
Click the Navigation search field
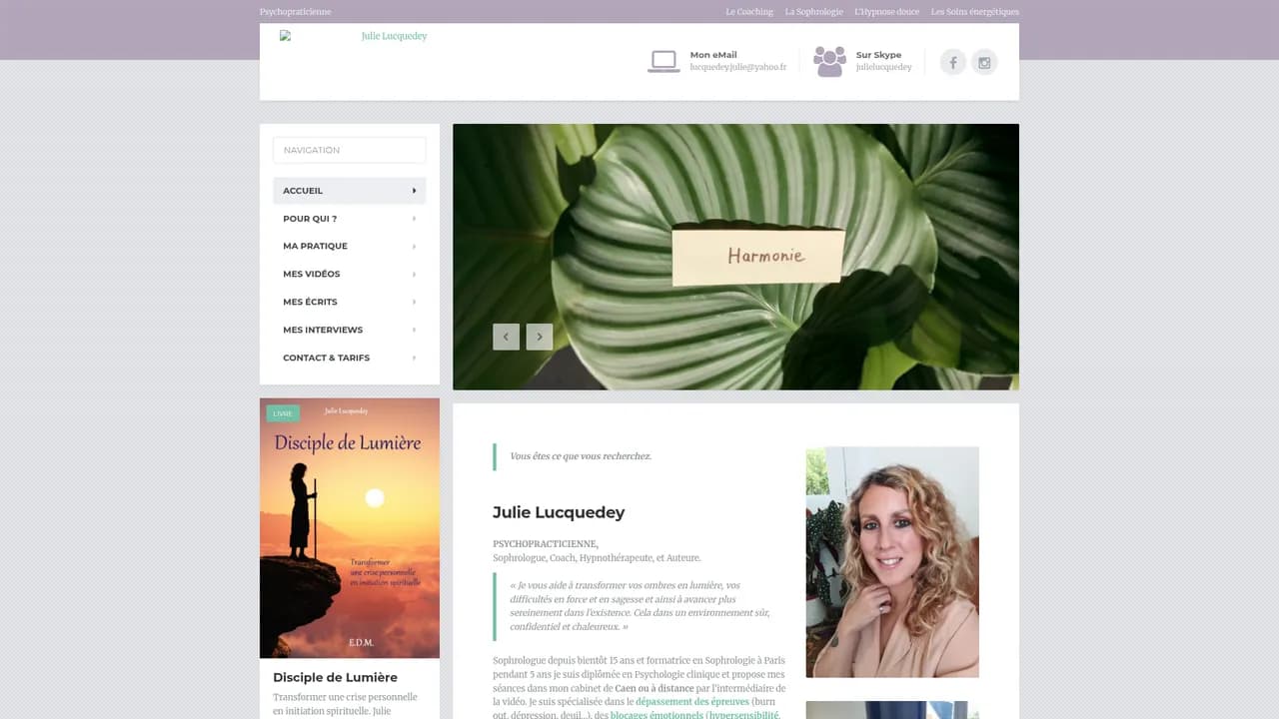click(350, 150)
